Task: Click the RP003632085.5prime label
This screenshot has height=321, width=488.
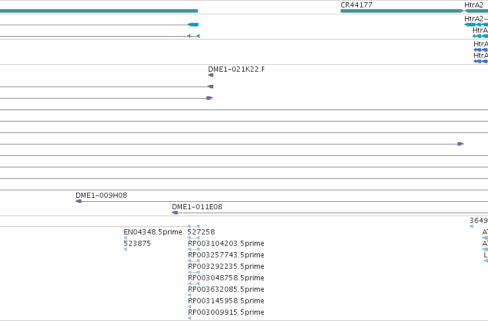Action: click(226, 289)
